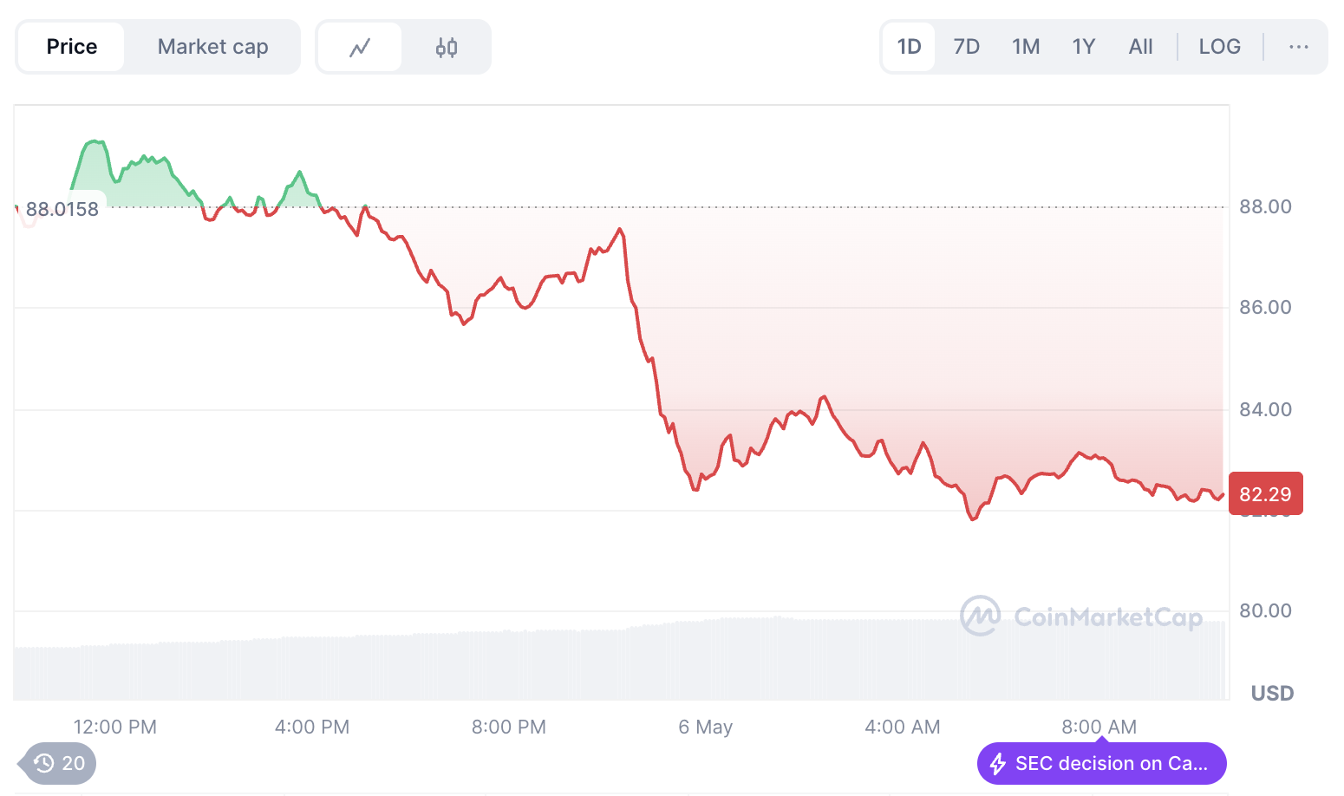Click the USD currency label
This screenshot has width=1344, height=796.
click(1272, 693)
